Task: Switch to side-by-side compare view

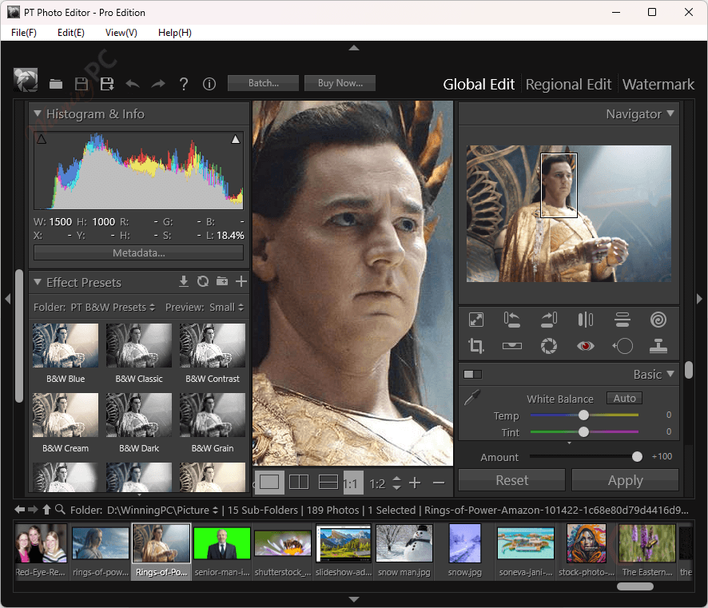Action: pyautogui.click(x=299, y=483)
